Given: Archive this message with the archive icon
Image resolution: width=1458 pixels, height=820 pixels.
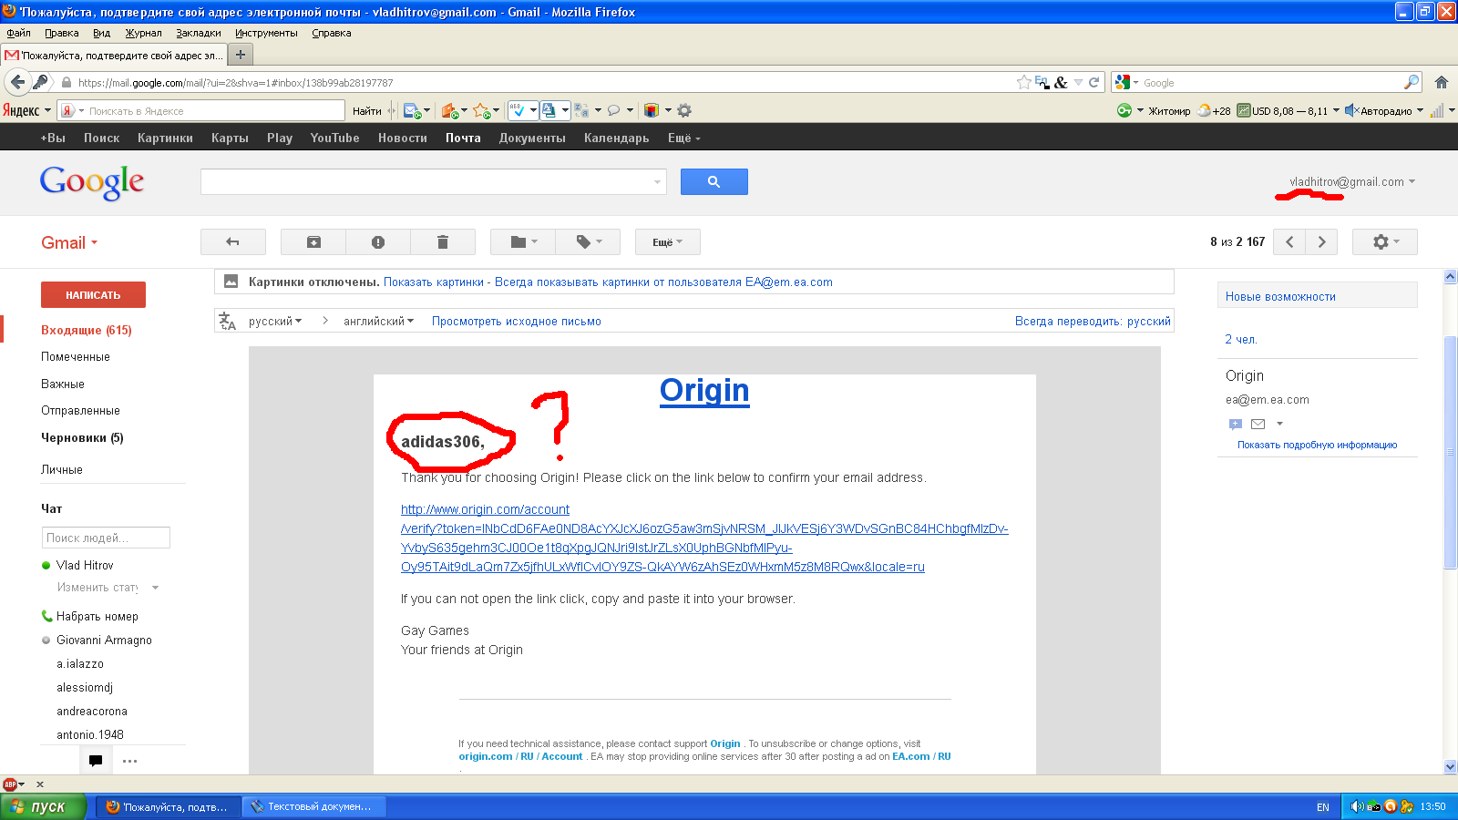Looking at the screenshot, I should [x=313, y=242].
